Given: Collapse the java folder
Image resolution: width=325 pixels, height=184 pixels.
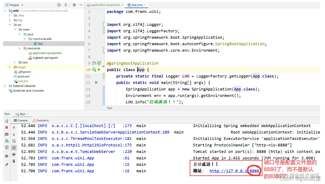Looking at the screenshot, I should [x=20, y=34].
